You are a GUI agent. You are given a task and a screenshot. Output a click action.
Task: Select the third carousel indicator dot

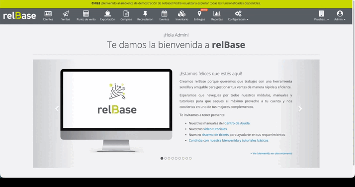click(169, 158)
